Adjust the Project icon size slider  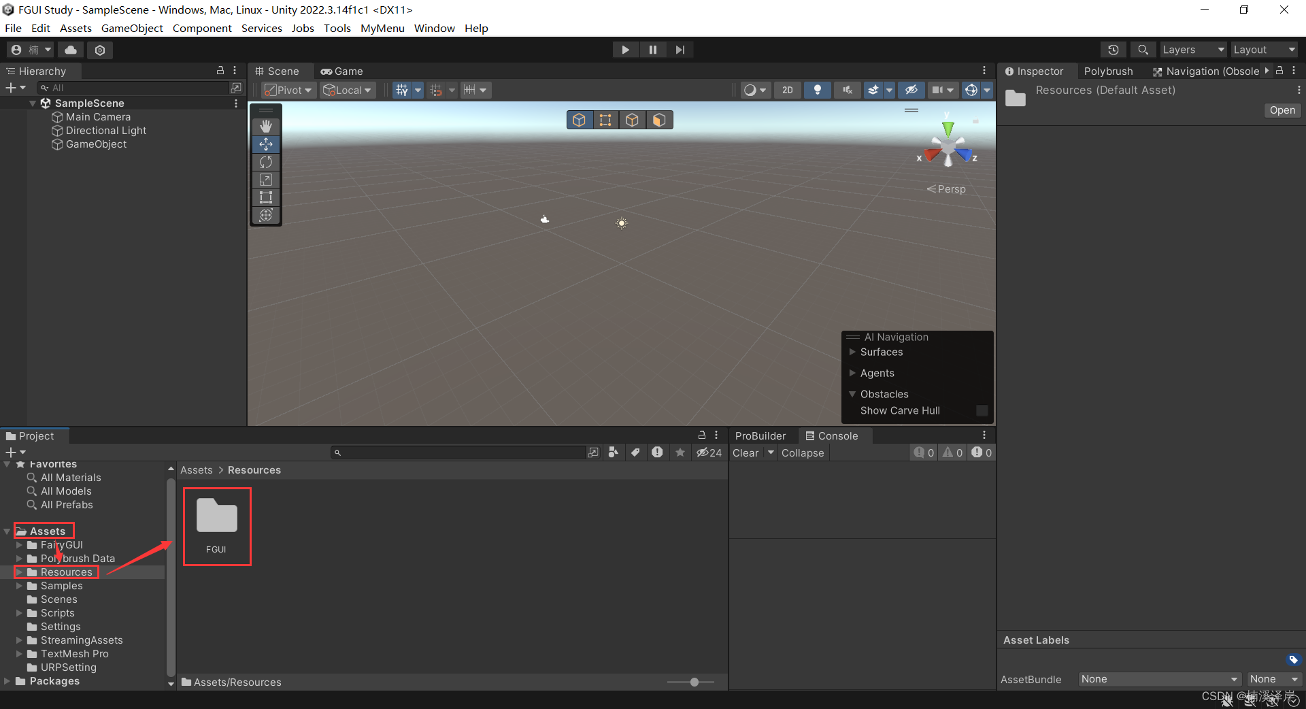coord(691,682)
